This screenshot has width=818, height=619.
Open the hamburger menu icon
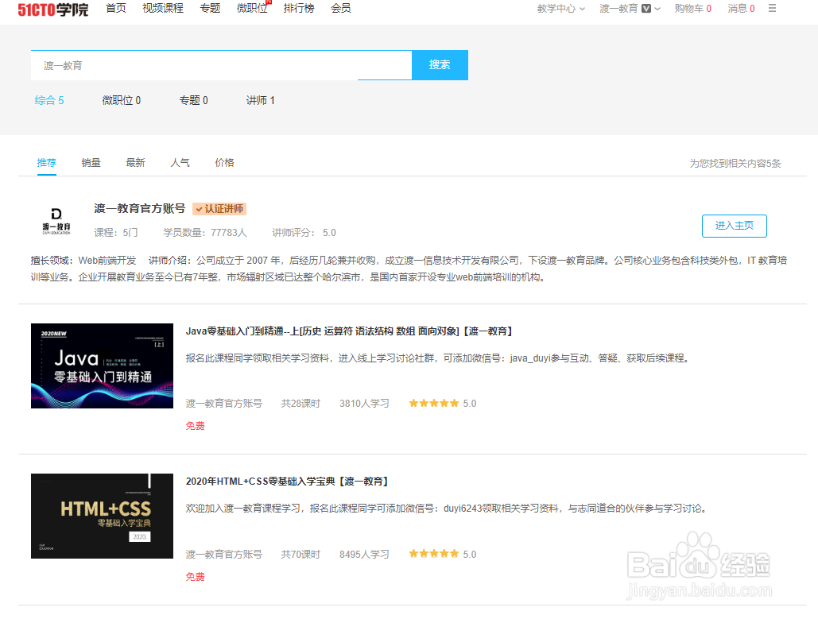tap(772, 9)
